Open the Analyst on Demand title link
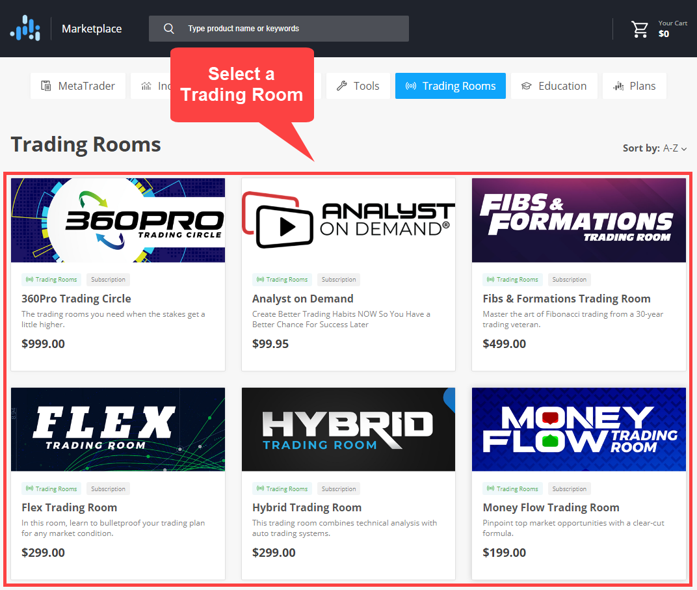This screenshot has height=590, width=697. click(302, 299)
